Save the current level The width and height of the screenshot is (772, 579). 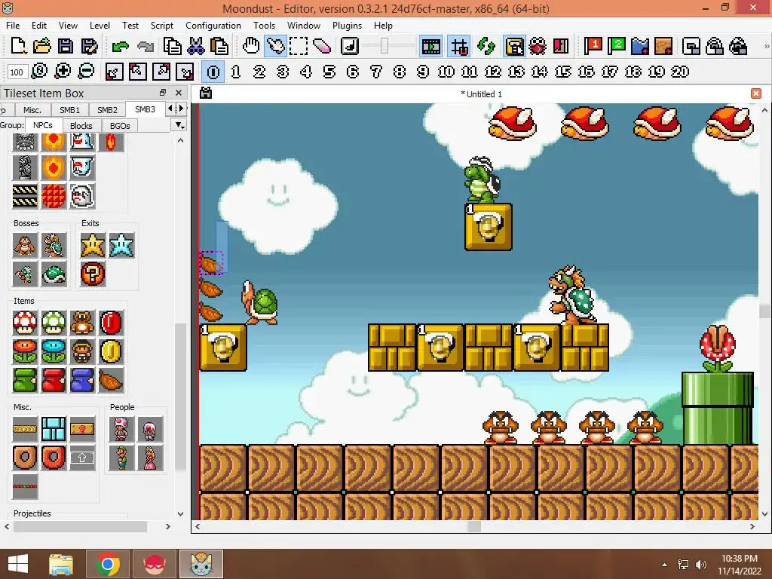coord(66,46)
